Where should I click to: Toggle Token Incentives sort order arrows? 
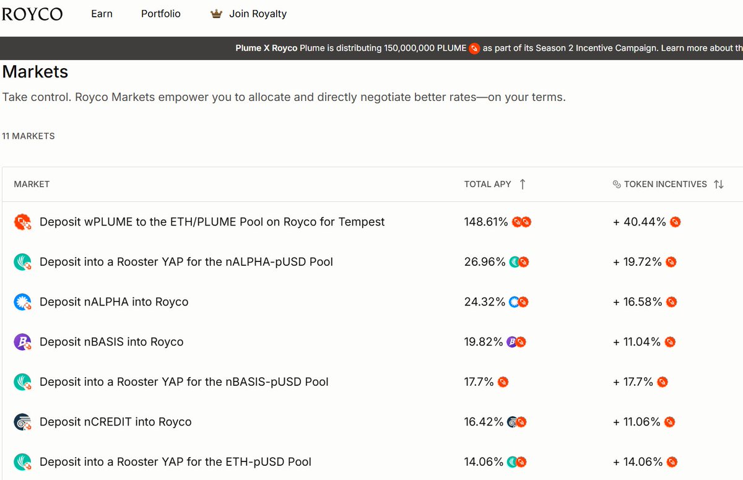point(718,184)
